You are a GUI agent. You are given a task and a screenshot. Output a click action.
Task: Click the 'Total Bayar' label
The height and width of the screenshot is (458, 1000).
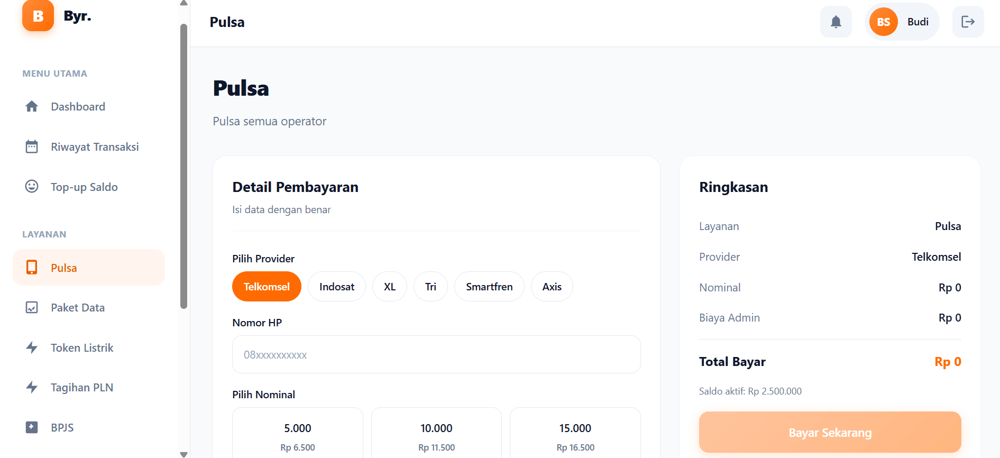[x=732, y=362]
